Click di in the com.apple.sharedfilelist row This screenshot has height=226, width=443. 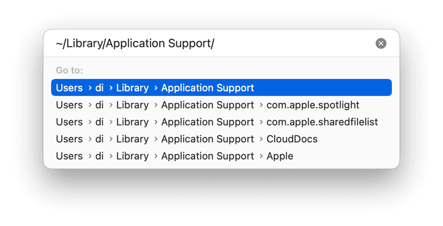click(99, 122)
